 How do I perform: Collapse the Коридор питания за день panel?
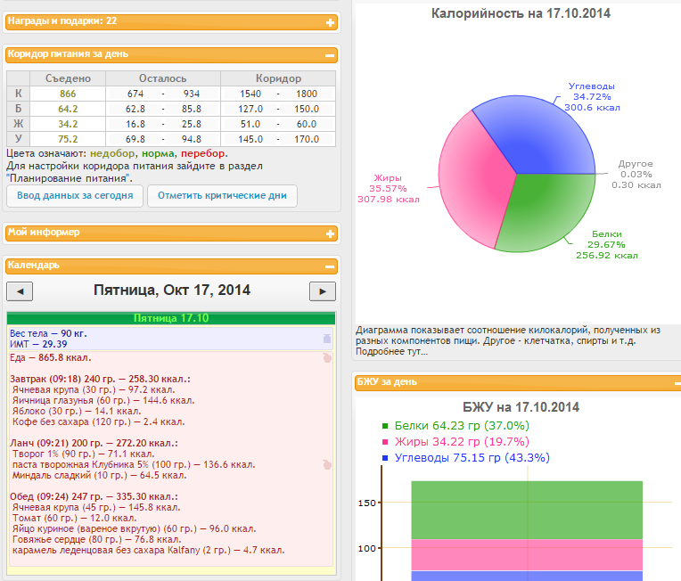[x=330, y=55]
